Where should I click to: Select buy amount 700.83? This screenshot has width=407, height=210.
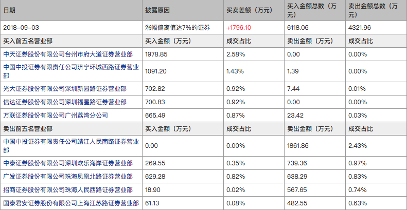(155, 102)
